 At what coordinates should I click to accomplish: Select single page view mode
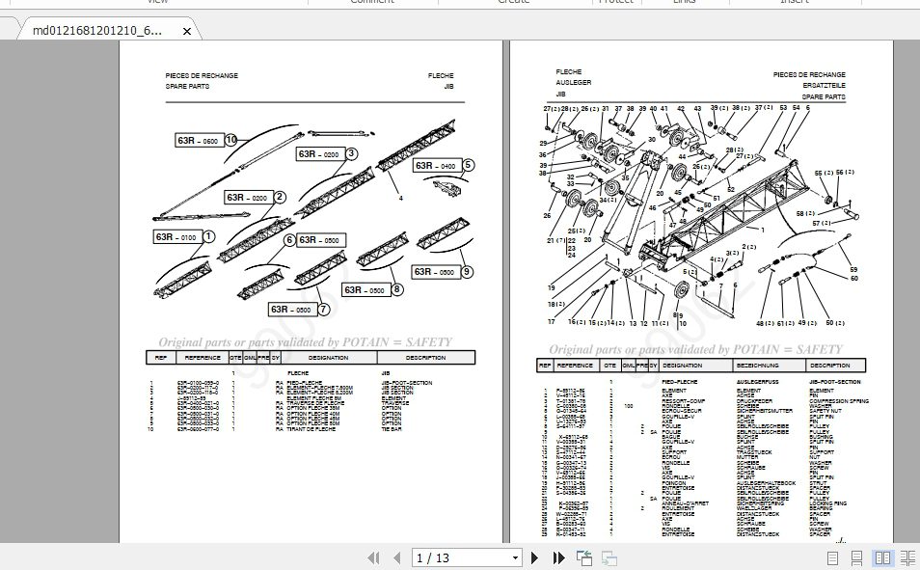[832, 557]
